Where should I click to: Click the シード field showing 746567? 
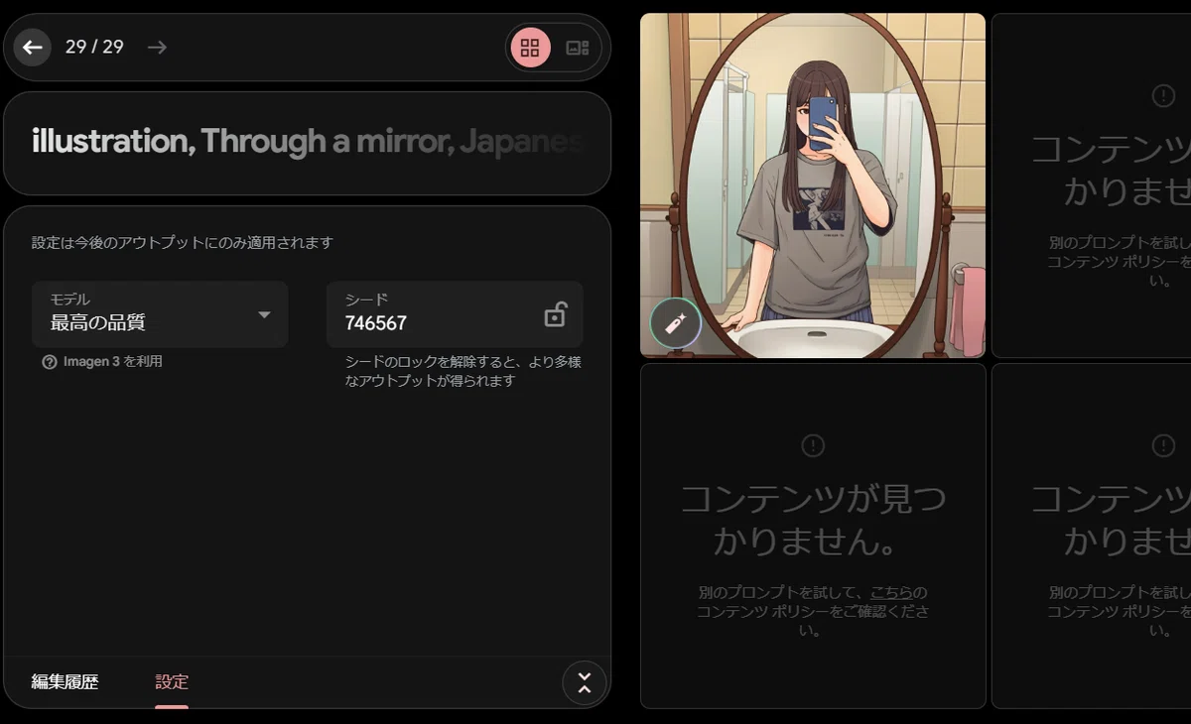click(x=455, y=313)
